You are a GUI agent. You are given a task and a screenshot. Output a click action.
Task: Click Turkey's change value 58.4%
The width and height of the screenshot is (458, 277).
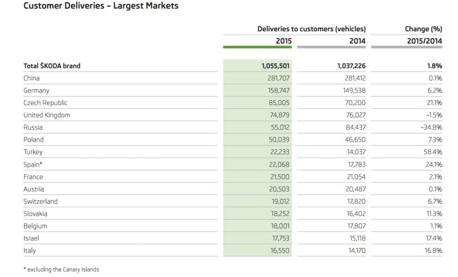(x=433, y=152)
